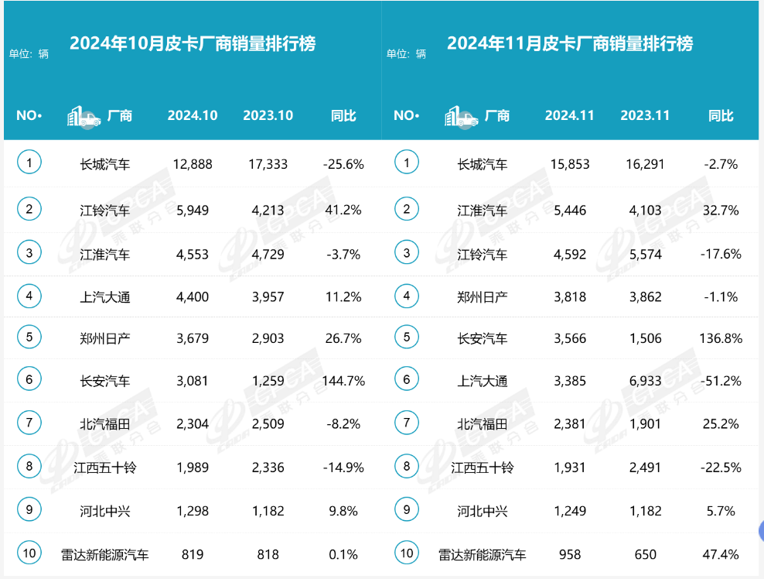The height and width of the screenshot is (579, 764).
Task: Select 郑州日产 in the October ranking
Action: point(104,338)
